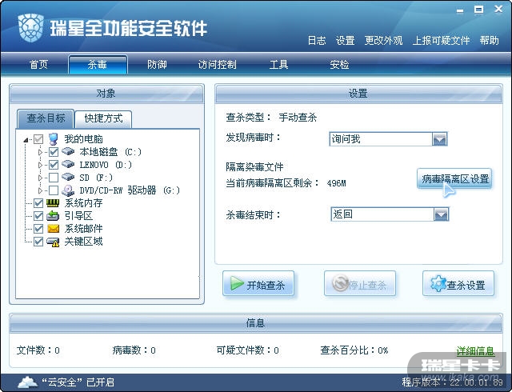Screen dimensions: 512x392
Task: Click the key area (关键区域) warning icon
Action: pos(53,242)
